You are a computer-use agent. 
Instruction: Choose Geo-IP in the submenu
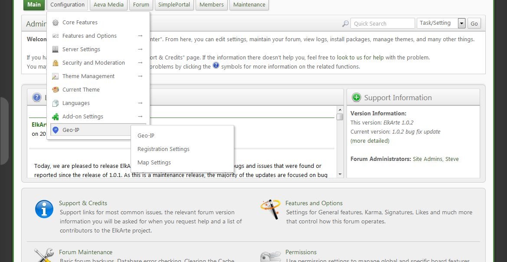[146, 135]
